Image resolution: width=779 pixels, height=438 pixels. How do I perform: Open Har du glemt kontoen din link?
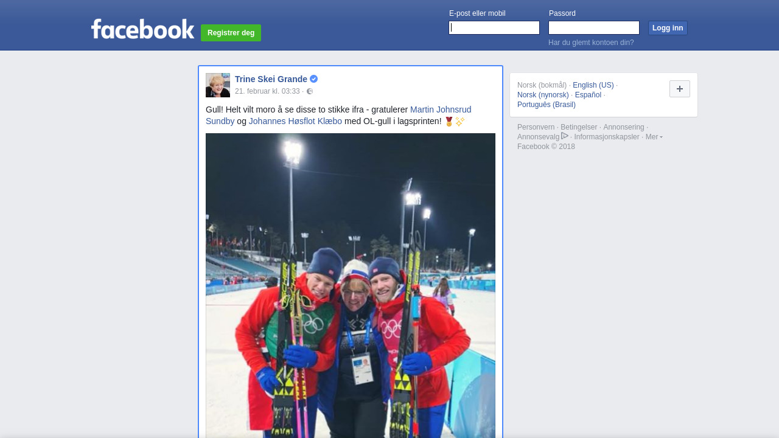coord(591,43)
